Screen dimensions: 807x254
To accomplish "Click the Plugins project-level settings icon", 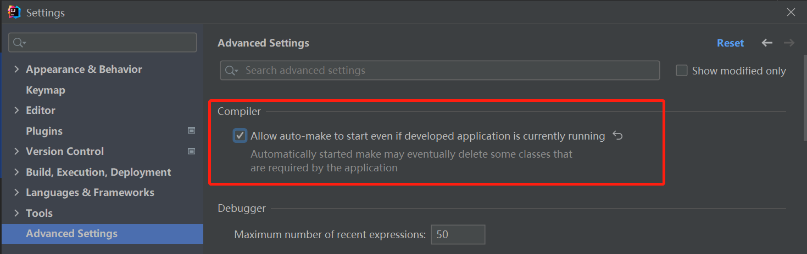I will [x=191, y=131].
